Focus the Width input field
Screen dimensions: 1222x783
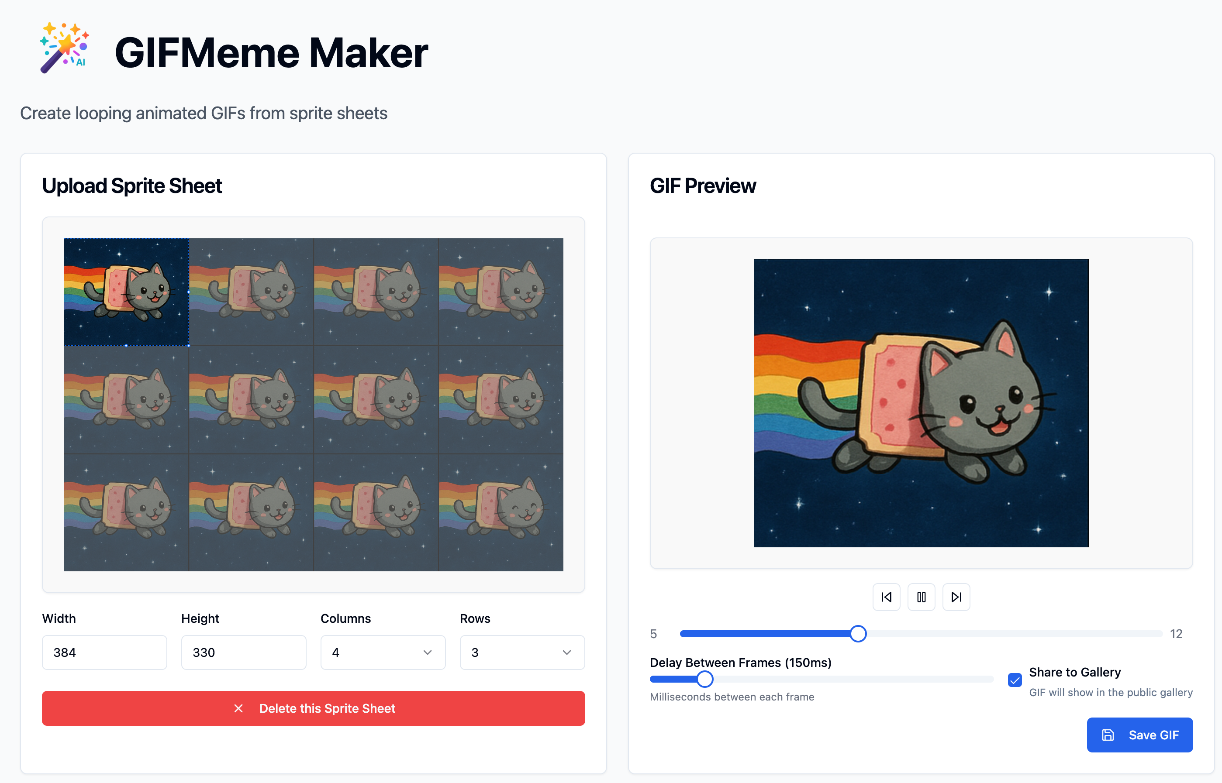tap(104, 652)
